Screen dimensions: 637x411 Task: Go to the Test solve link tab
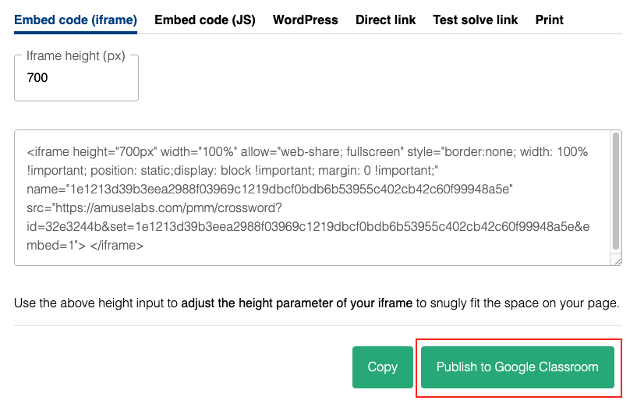(475, 20)
